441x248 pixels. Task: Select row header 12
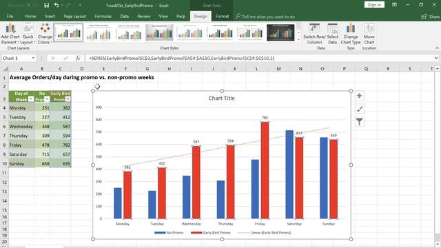pos(4,182)
